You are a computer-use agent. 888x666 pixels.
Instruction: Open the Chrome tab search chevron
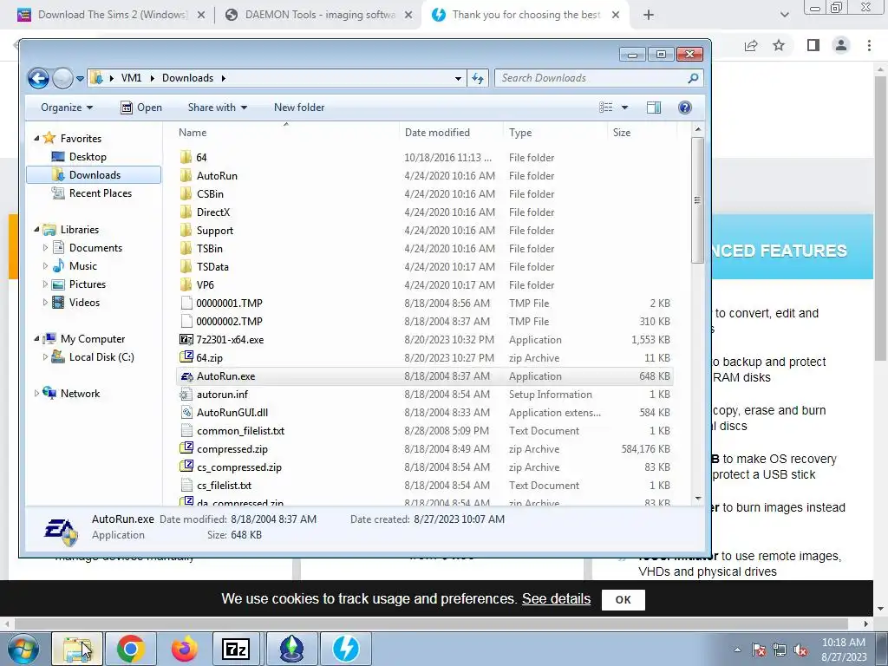784,15
